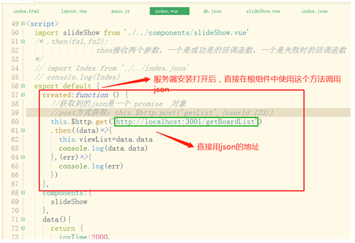Click line number 66 in gutter

click(x=15, y=175)
